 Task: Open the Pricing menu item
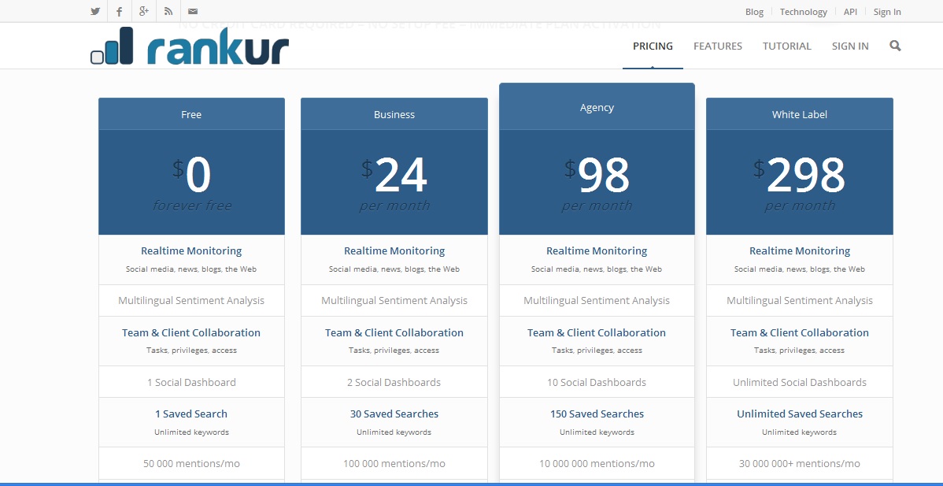pyautogui.click(x=653, y=46)
